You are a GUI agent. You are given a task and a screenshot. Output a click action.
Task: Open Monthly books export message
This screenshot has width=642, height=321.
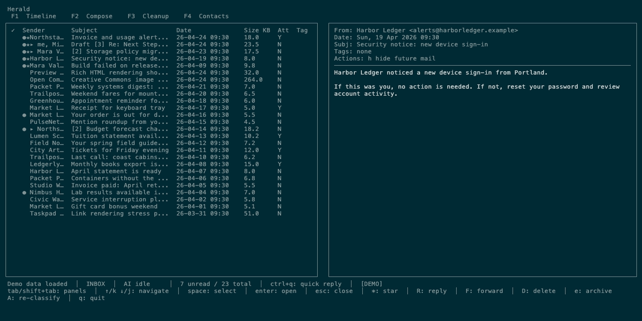[x=161, y=164]
